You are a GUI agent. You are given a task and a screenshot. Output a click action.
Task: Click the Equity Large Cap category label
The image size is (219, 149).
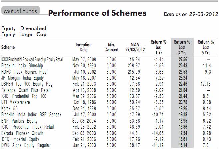coord(24,34)
